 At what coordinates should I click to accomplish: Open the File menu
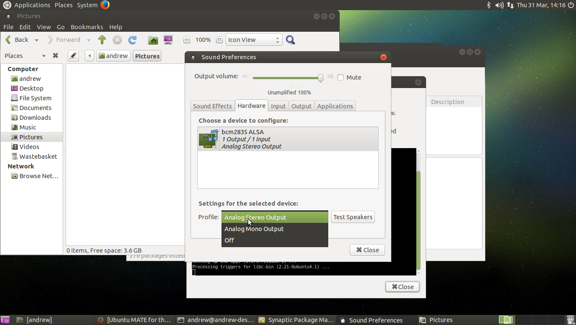click(x=8, y=27)
